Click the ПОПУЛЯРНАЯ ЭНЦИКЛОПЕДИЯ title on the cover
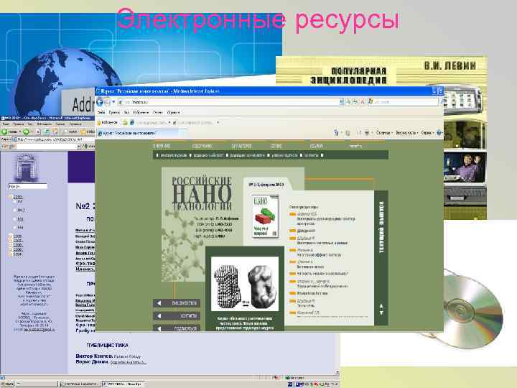 click(x=348, y=76)
